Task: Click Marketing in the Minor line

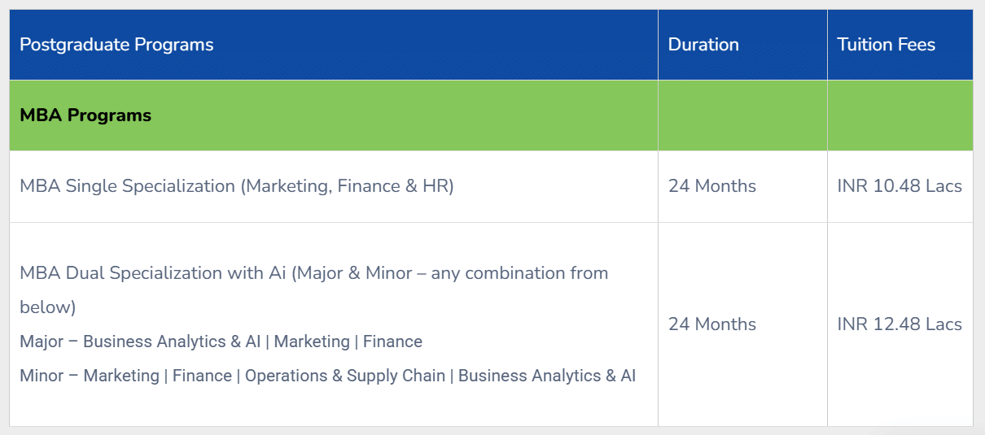Action: point(121,376)
